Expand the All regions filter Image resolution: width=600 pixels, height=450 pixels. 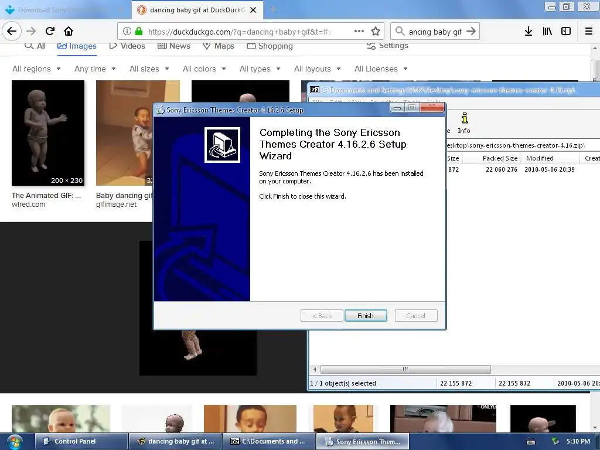click(36, 69)
